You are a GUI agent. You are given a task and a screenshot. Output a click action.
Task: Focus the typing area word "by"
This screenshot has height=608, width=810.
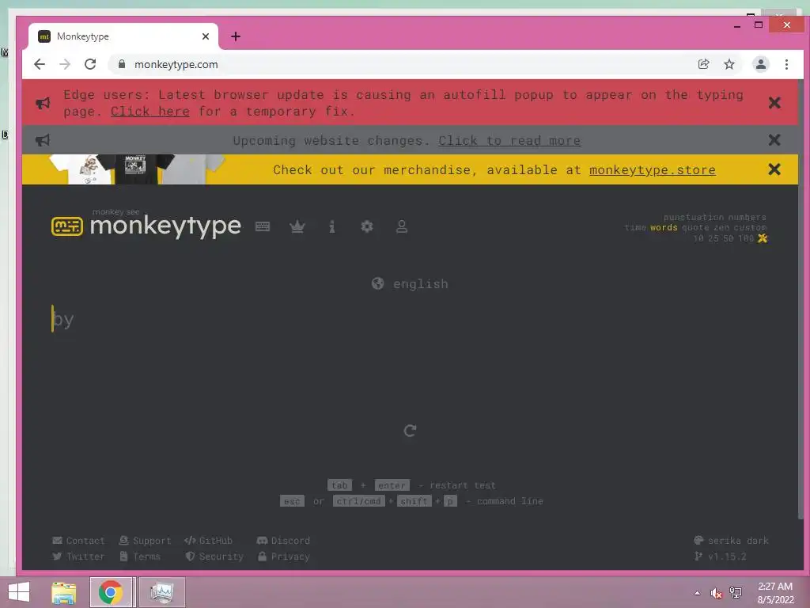tap(63, 320)
